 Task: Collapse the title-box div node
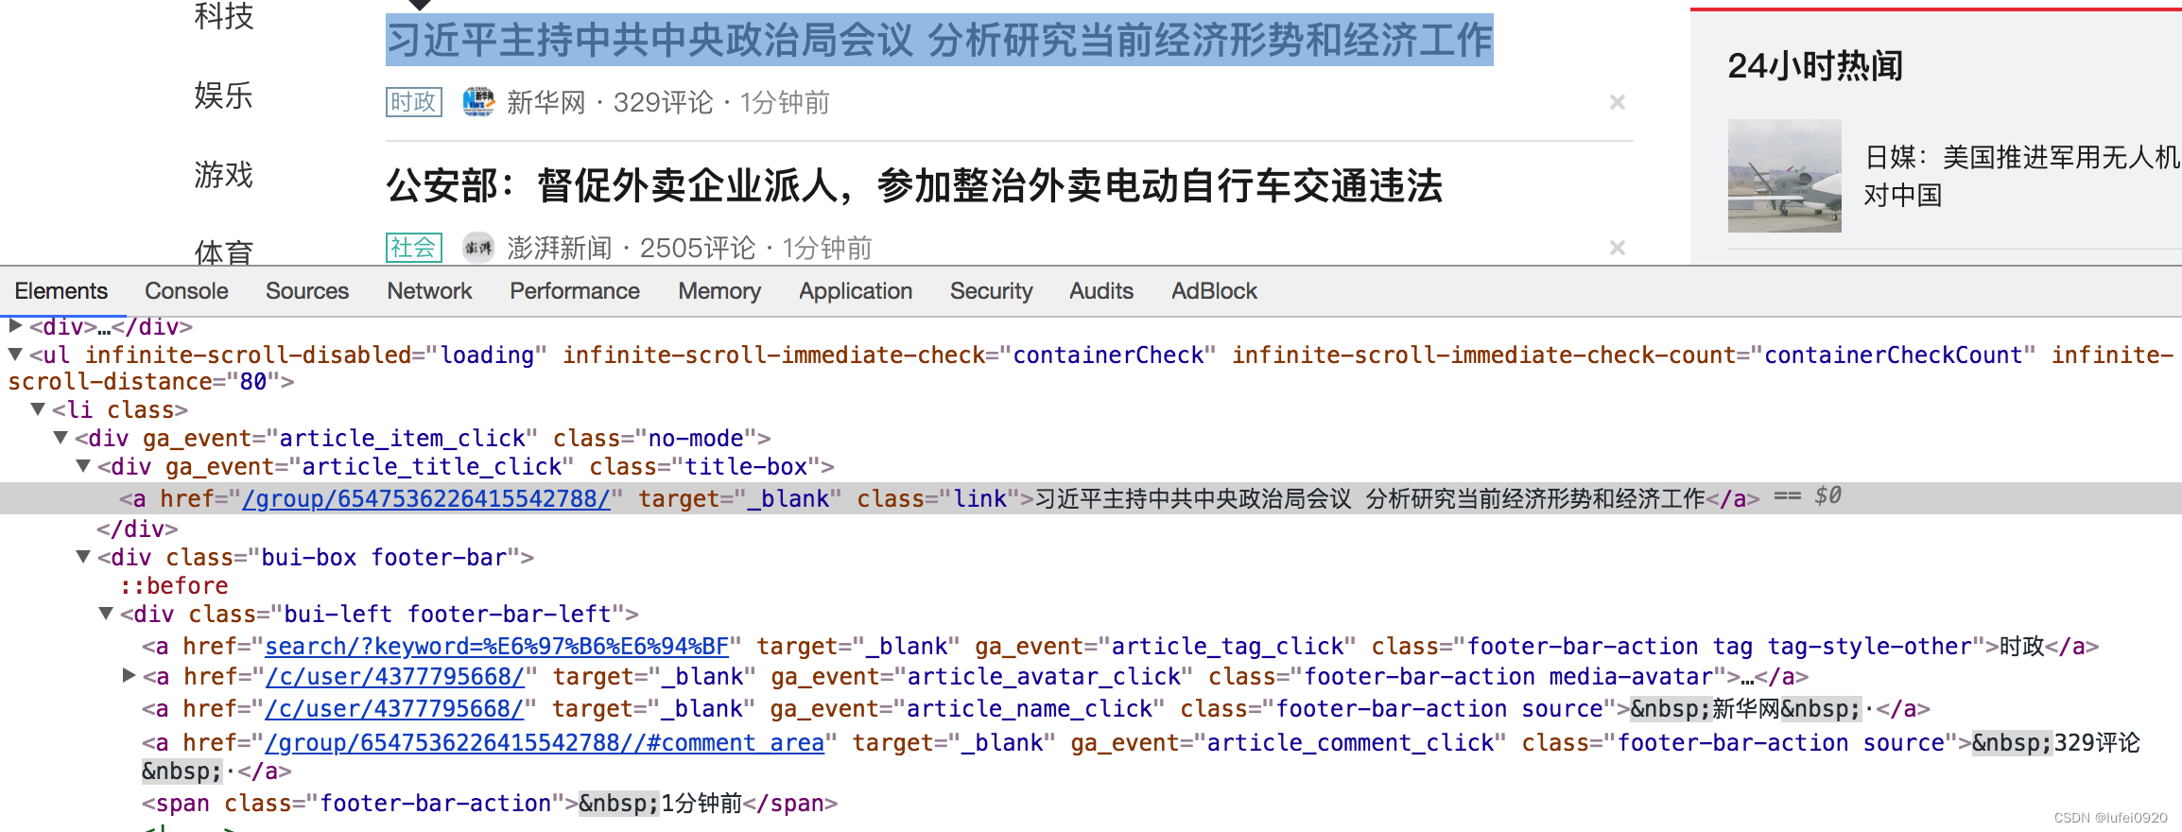click(83, 466)
